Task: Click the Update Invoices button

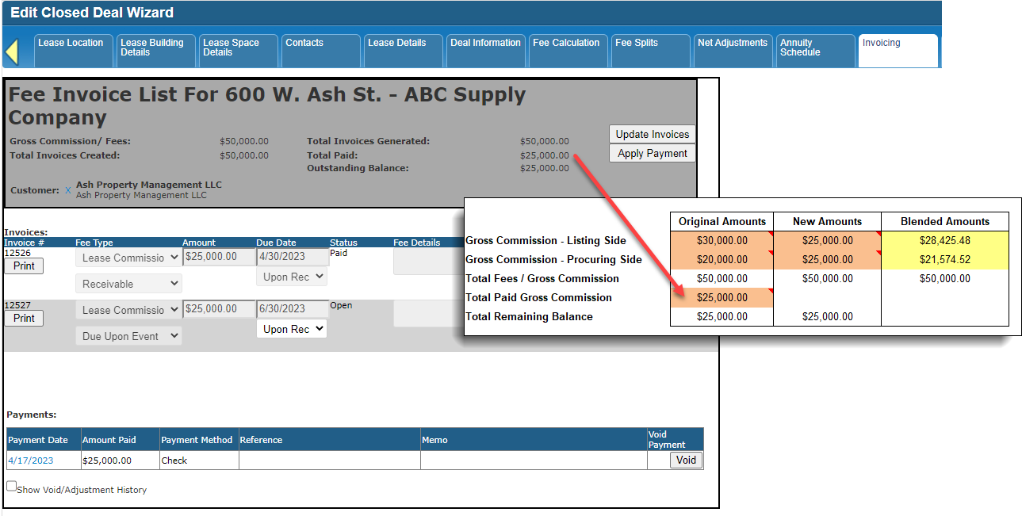Action: tap(652, 134)
